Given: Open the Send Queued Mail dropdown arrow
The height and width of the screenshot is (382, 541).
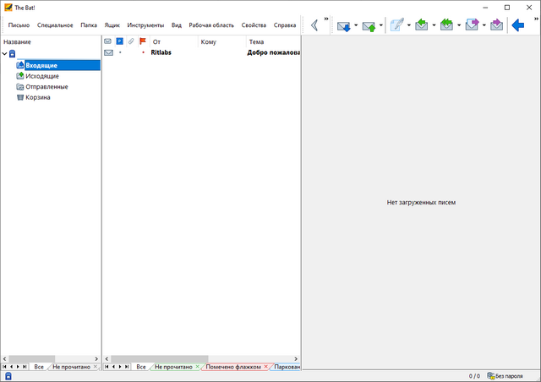Looking at the screenshot, I should pyautogui.click(x=381, y=25).
